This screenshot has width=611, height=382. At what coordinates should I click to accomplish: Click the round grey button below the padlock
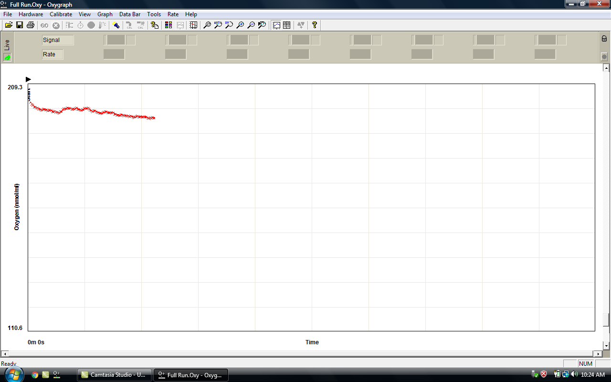[x=604, y=57]
